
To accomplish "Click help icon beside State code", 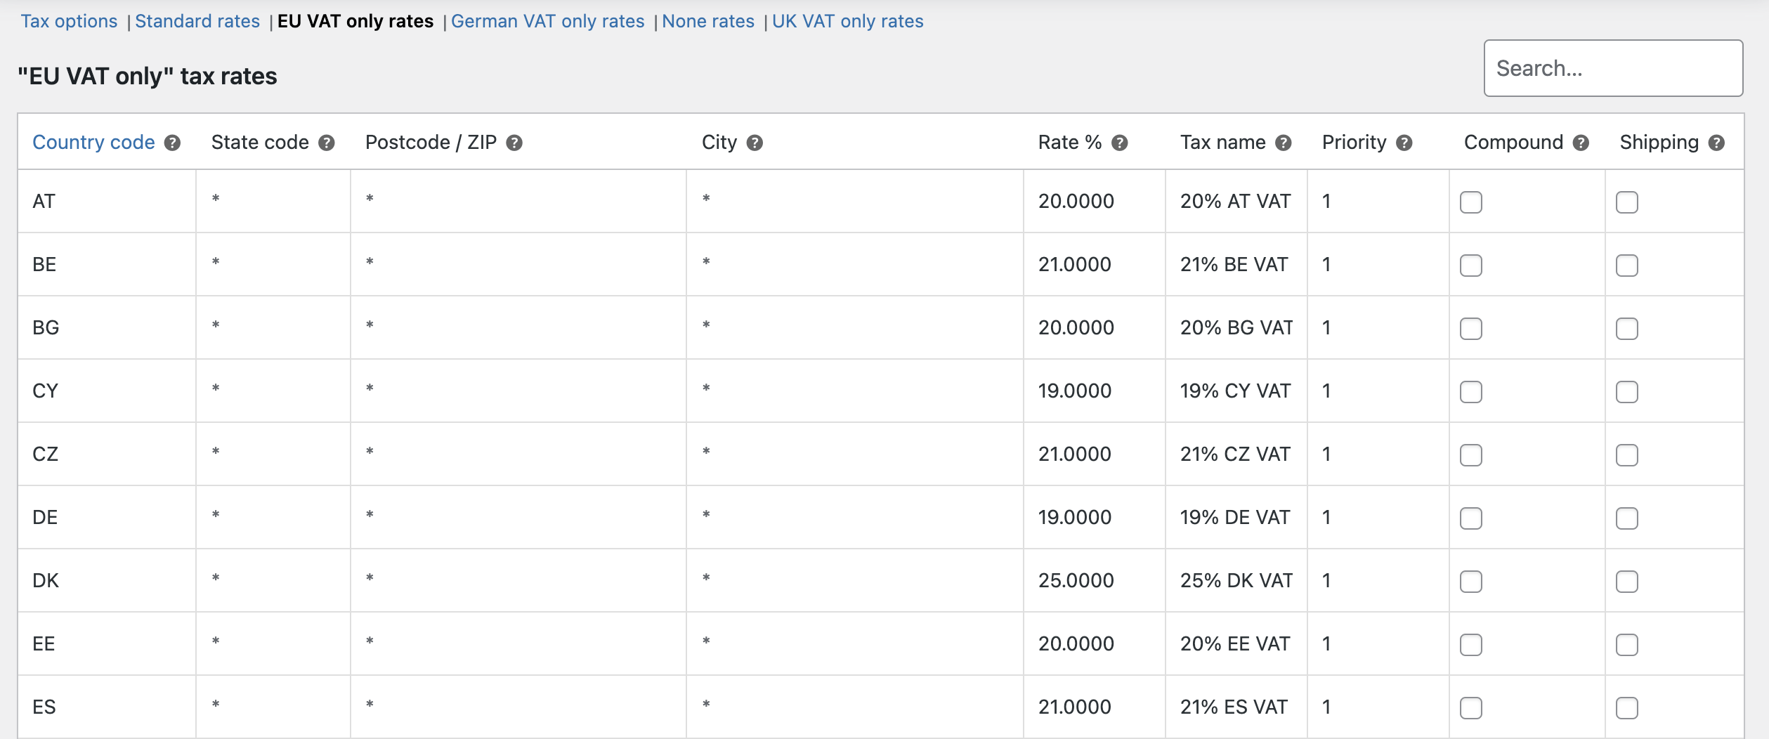I will point(327,143).
